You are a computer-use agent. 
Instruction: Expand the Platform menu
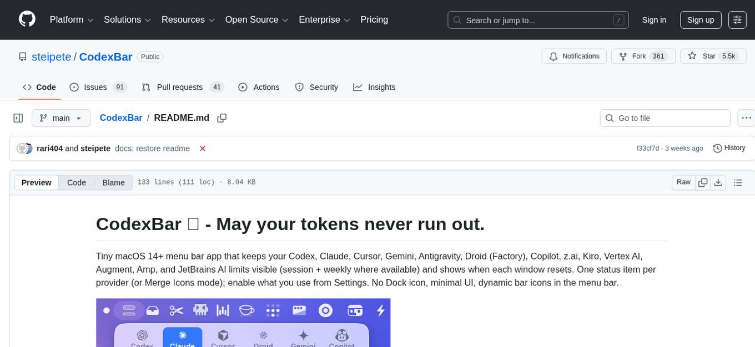coord(71,19)
